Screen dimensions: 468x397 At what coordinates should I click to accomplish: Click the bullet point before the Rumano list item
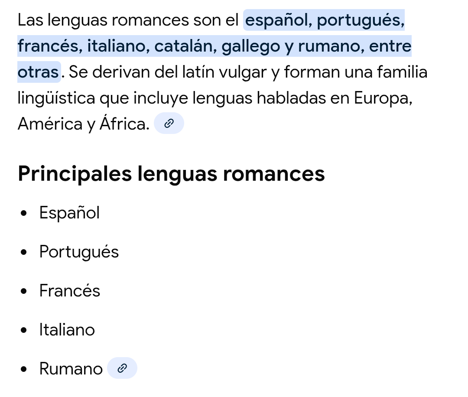[x=24, y=369]
